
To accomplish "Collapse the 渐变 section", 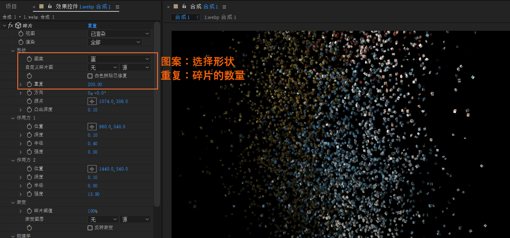I will coord(13,202).
